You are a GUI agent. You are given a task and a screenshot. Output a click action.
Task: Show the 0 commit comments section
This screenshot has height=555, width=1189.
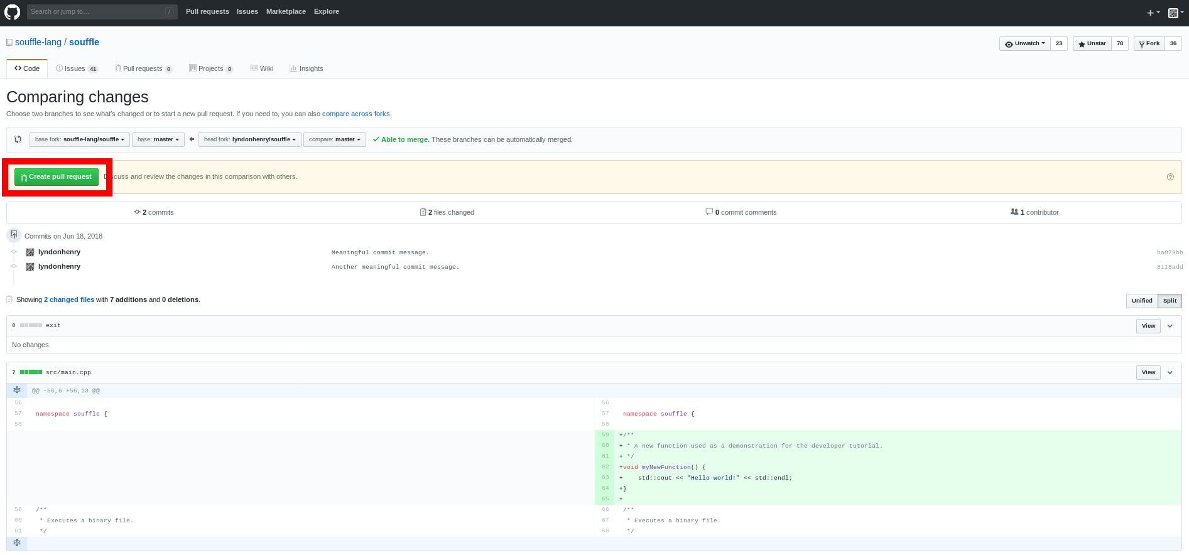tap(741, 212)
